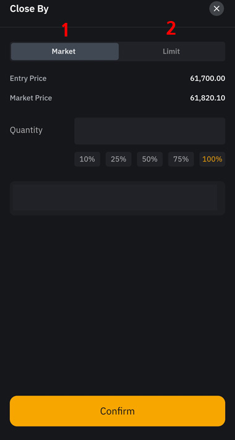This screenshot has width=235, height=440.
Task: Click the Quantity label
Action: tap(26, 130)
